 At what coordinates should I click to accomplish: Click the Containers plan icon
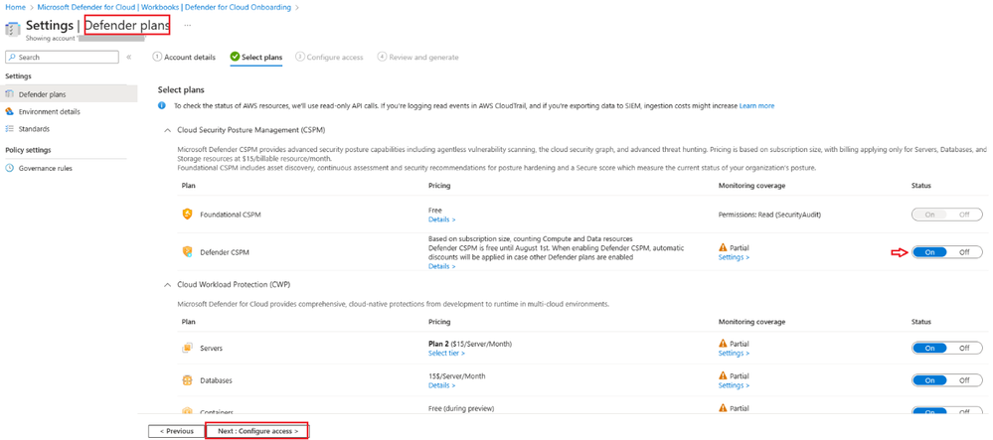[187, 410]
